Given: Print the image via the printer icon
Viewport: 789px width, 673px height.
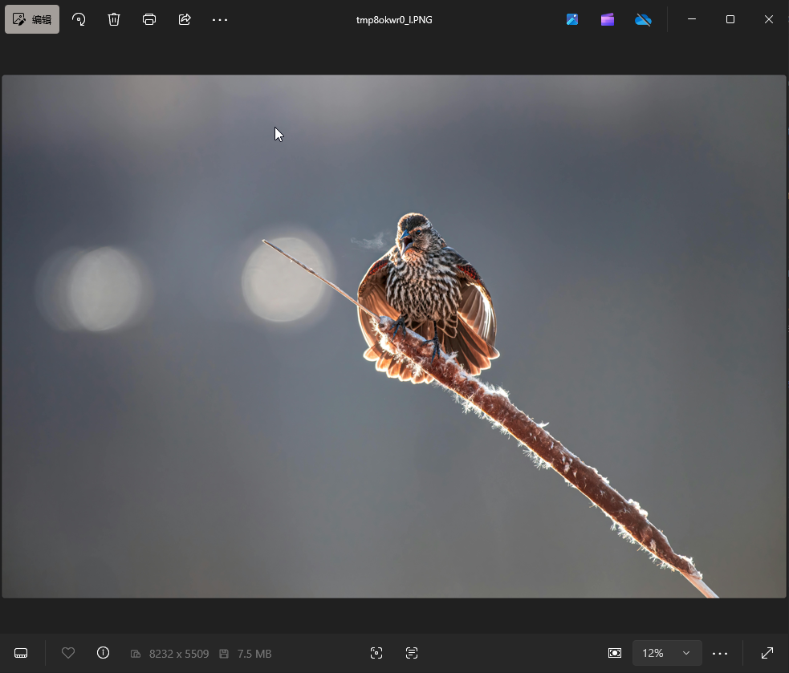Looking at the screenshot, I should coord(149,19).
